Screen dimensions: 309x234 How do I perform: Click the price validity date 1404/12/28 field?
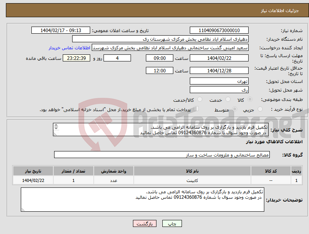[219, 70]
